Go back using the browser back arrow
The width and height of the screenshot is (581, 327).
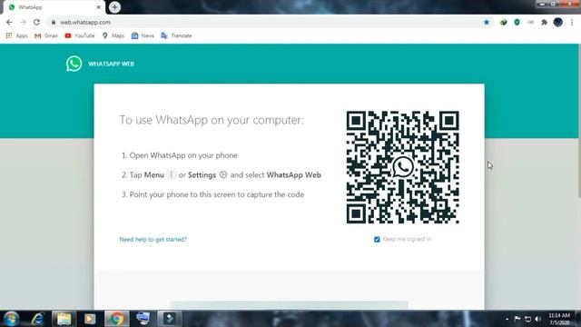pos(9,22)
